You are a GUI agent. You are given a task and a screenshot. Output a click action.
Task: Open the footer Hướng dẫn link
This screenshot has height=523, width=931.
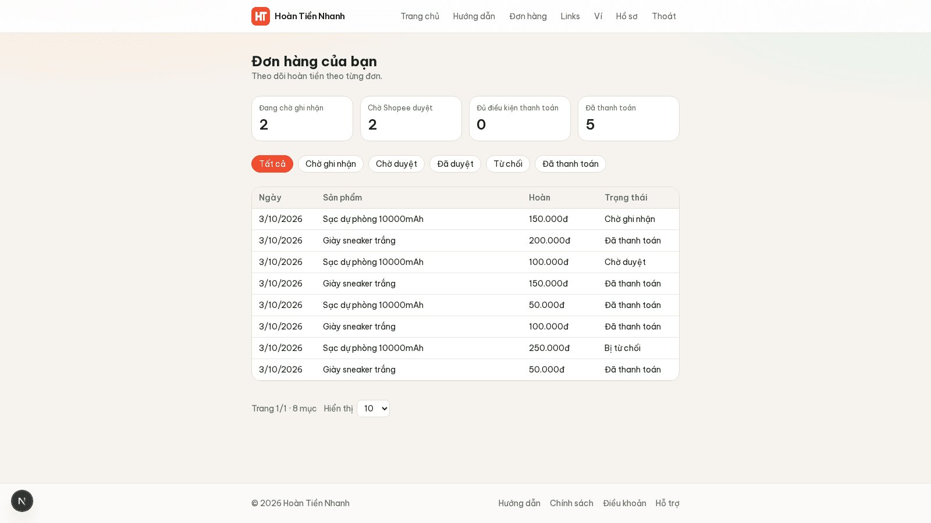519,503
